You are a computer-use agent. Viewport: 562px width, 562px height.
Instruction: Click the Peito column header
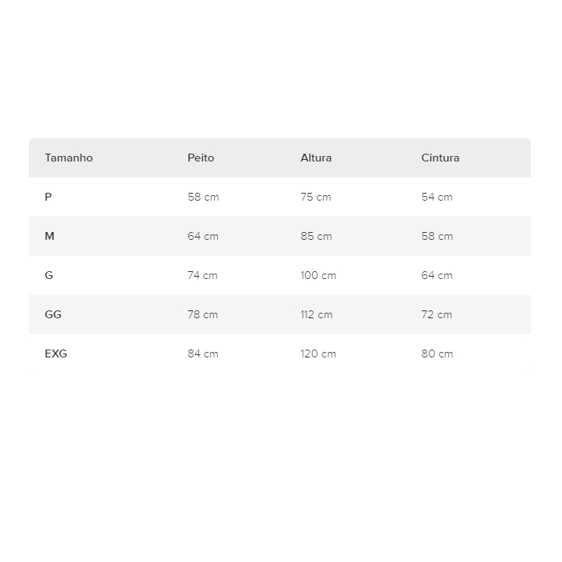click(x=201, y=158)
